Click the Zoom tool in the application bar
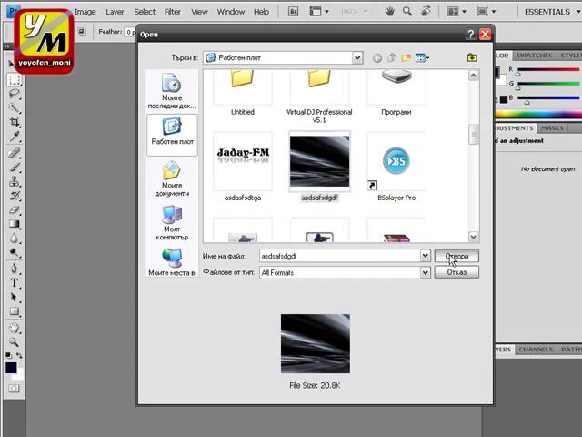Viewport: 582px width, 437px height. pos(407,12)
